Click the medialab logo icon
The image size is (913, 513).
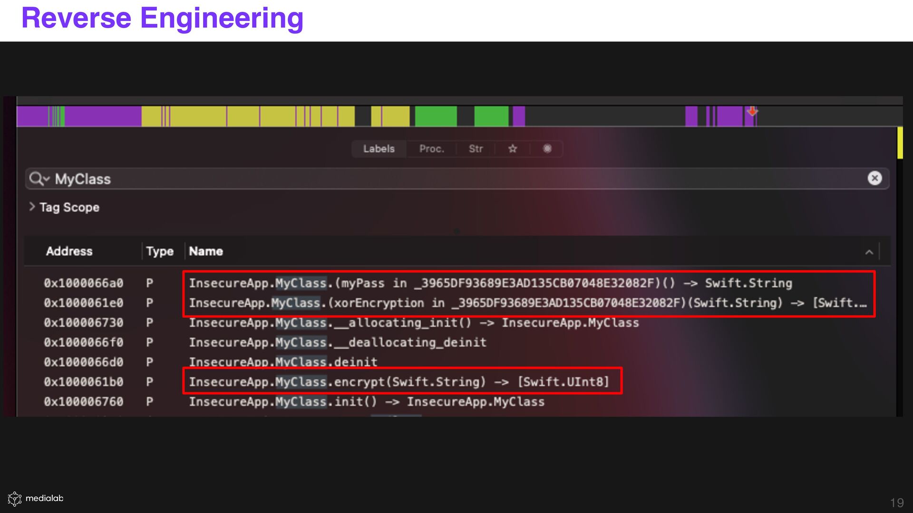point(15,498)
